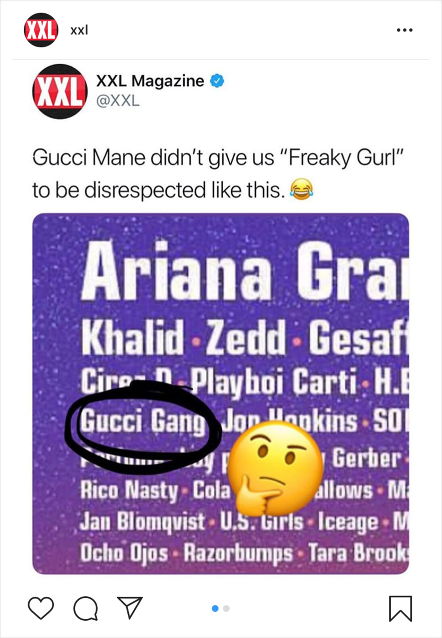This screenshot has height=638, width=442.
Task: Save post with bookmark icon
Action: [400, 608]
